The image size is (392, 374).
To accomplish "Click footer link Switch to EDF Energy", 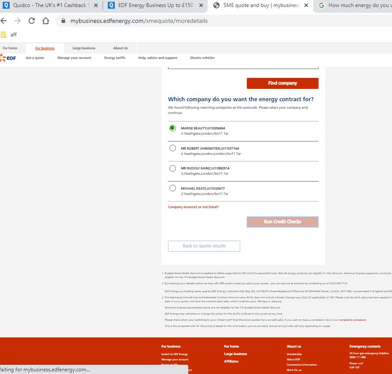I will (x=174, y=354).
